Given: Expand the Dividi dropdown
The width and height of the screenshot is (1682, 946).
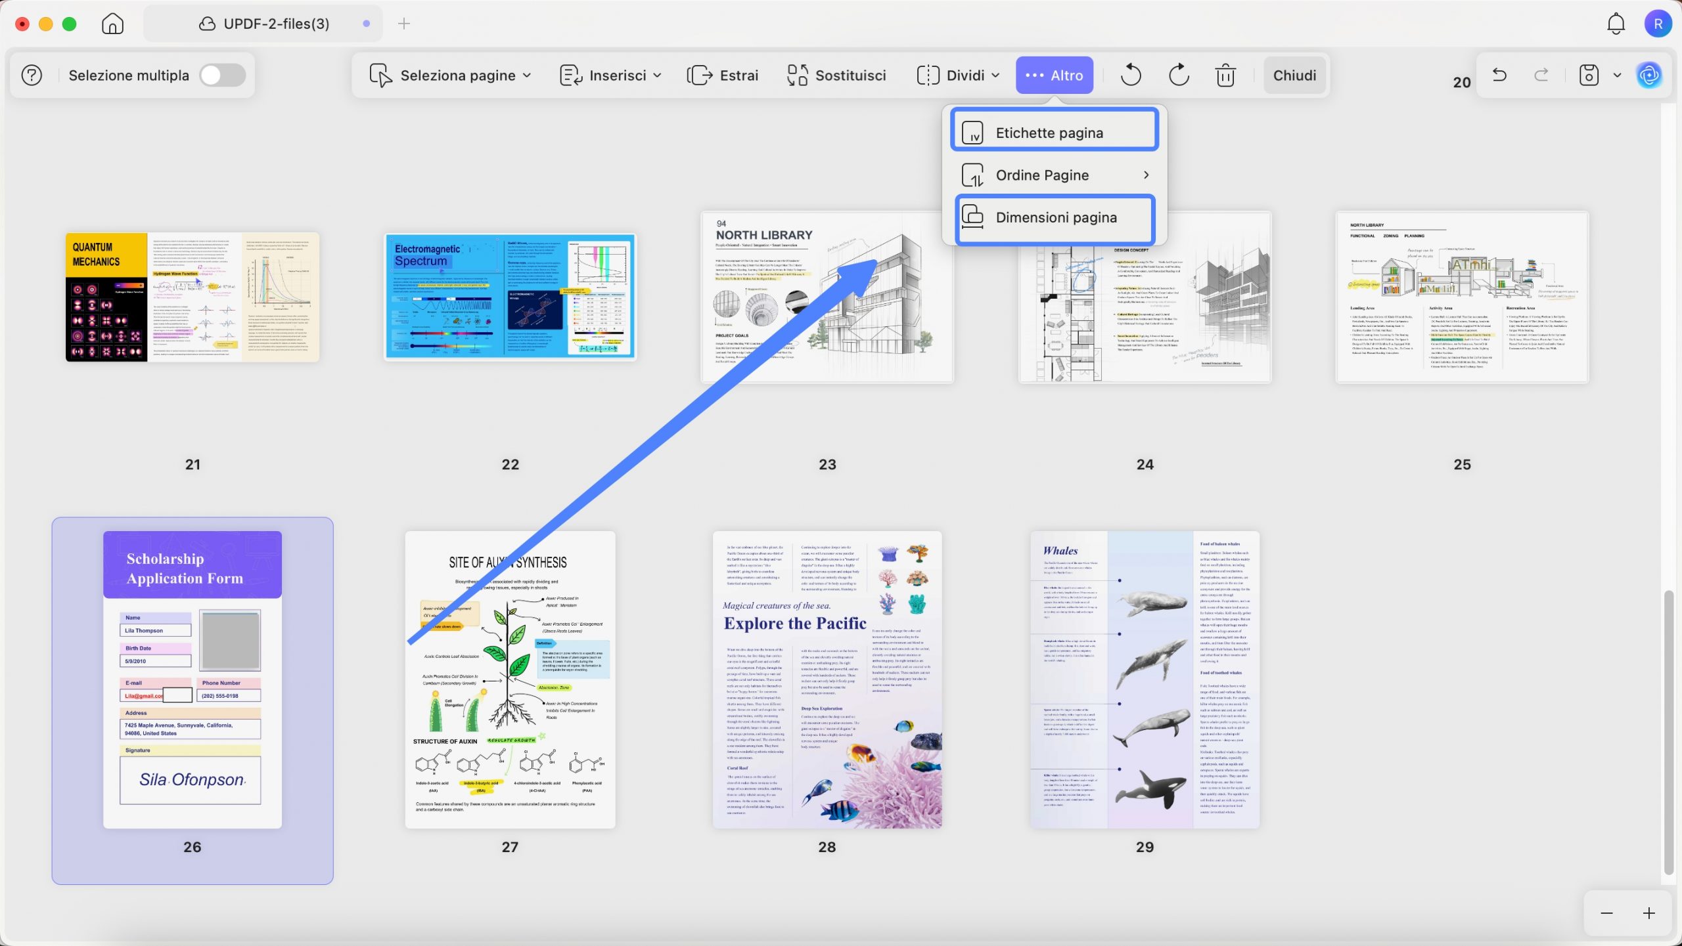Looking at the screenshot, I should pos(959,75).
